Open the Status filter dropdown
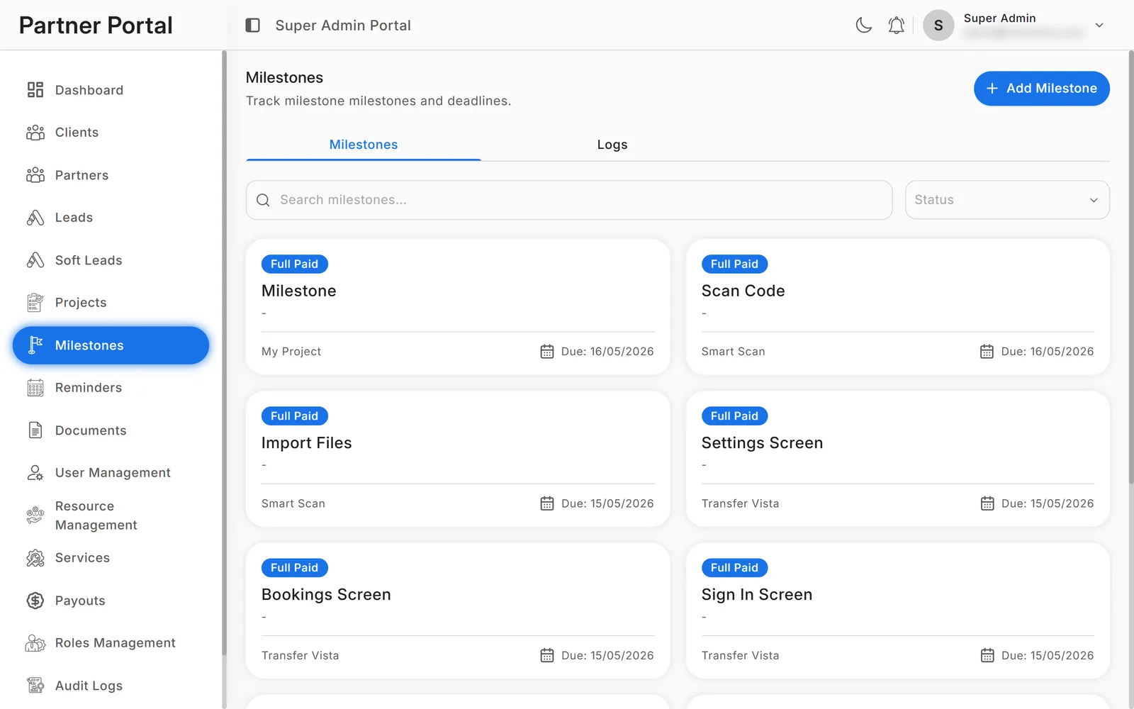 tap(1007, 200)
